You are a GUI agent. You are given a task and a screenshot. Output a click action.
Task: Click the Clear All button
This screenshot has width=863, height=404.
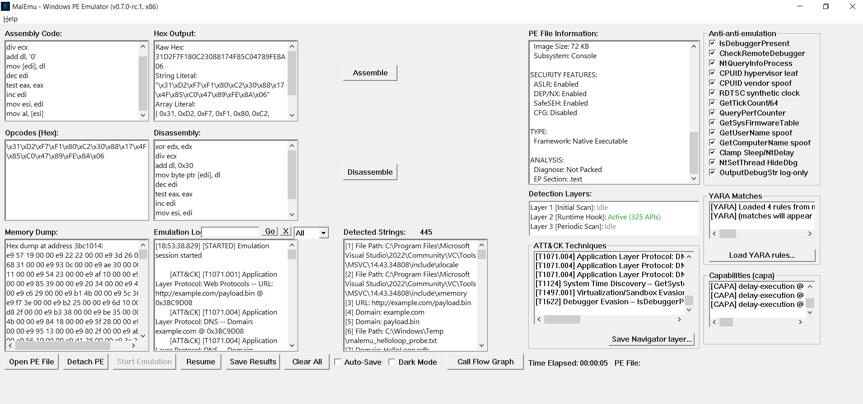click(307, 362)
